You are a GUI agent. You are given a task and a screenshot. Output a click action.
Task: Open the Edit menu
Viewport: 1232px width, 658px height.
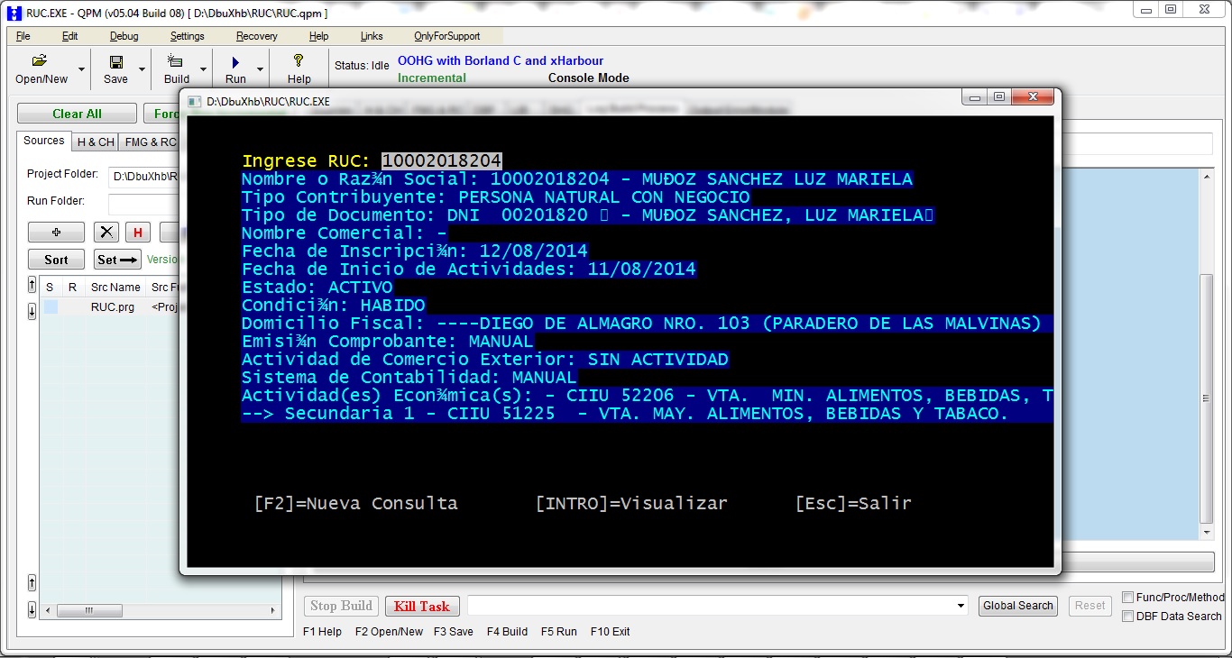pyautogui.click(x=69, y=36)
